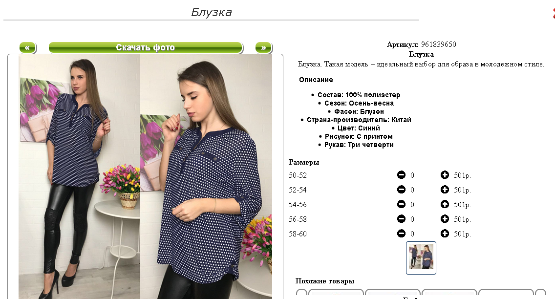Viewport: 555px width, 299px height.
Task: Click the plus icon for size 58-60
Action: tap(445, 234)
